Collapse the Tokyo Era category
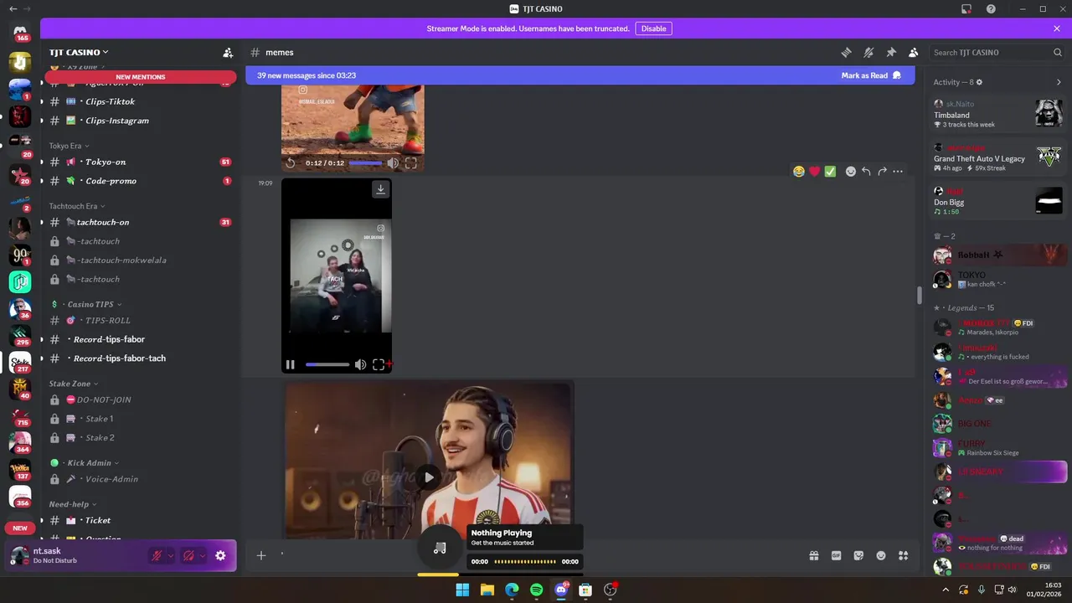 tap(69, 146)
